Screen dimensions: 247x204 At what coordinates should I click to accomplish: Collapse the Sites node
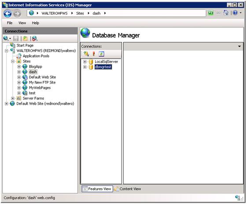13,61
